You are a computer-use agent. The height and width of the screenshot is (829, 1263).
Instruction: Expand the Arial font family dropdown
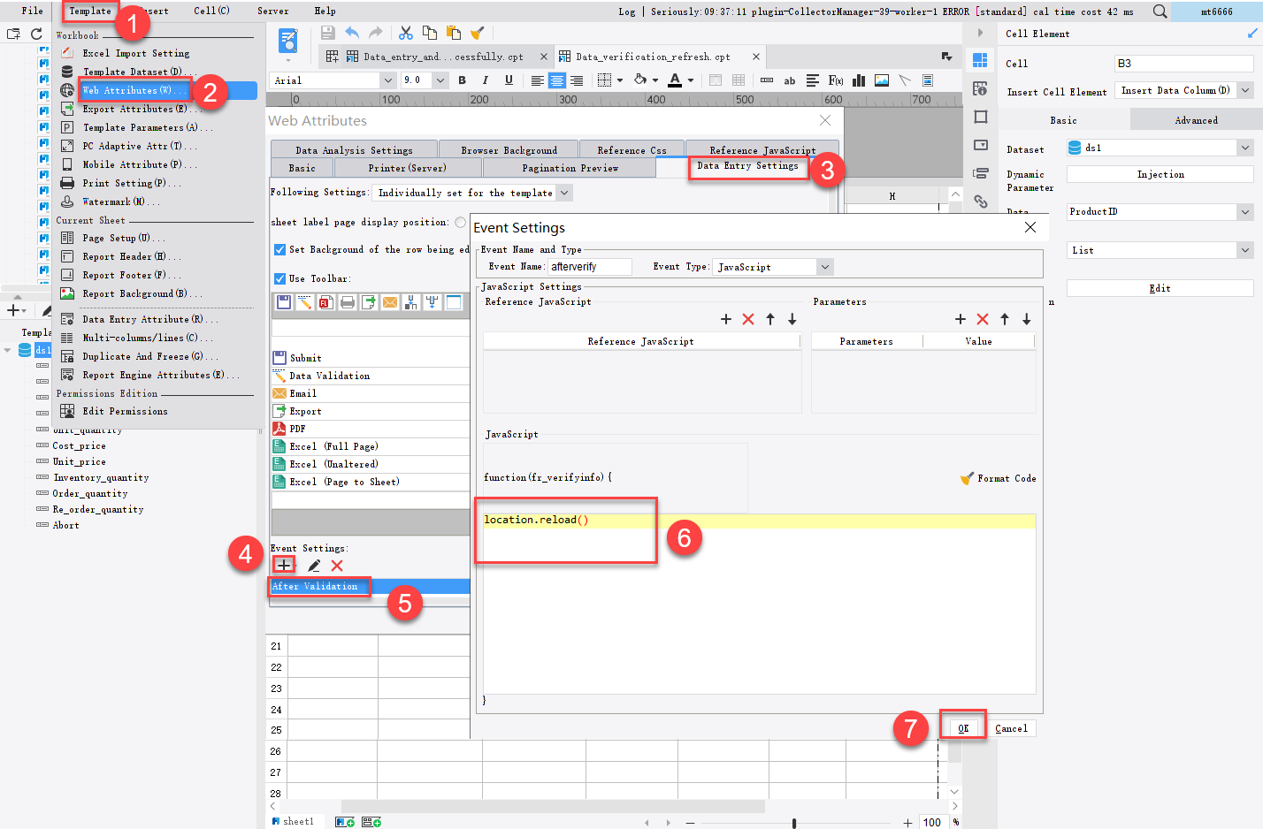click(387, 80)
